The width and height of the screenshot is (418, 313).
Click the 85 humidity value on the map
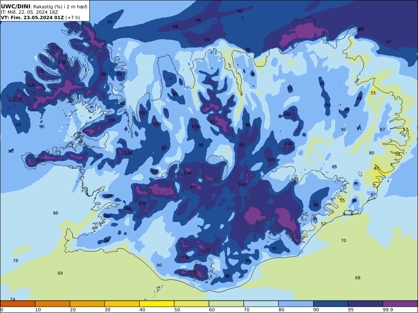point(334,167)
